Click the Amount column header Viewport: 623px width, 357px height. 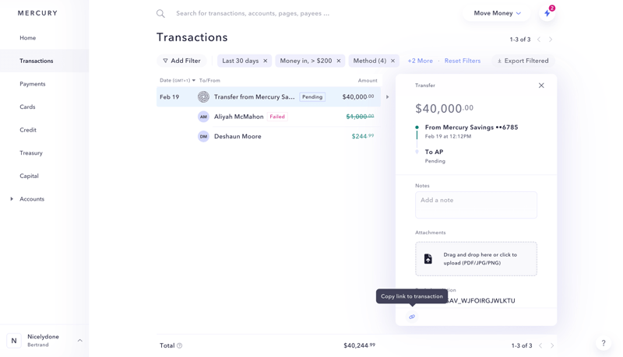[368, 80]
